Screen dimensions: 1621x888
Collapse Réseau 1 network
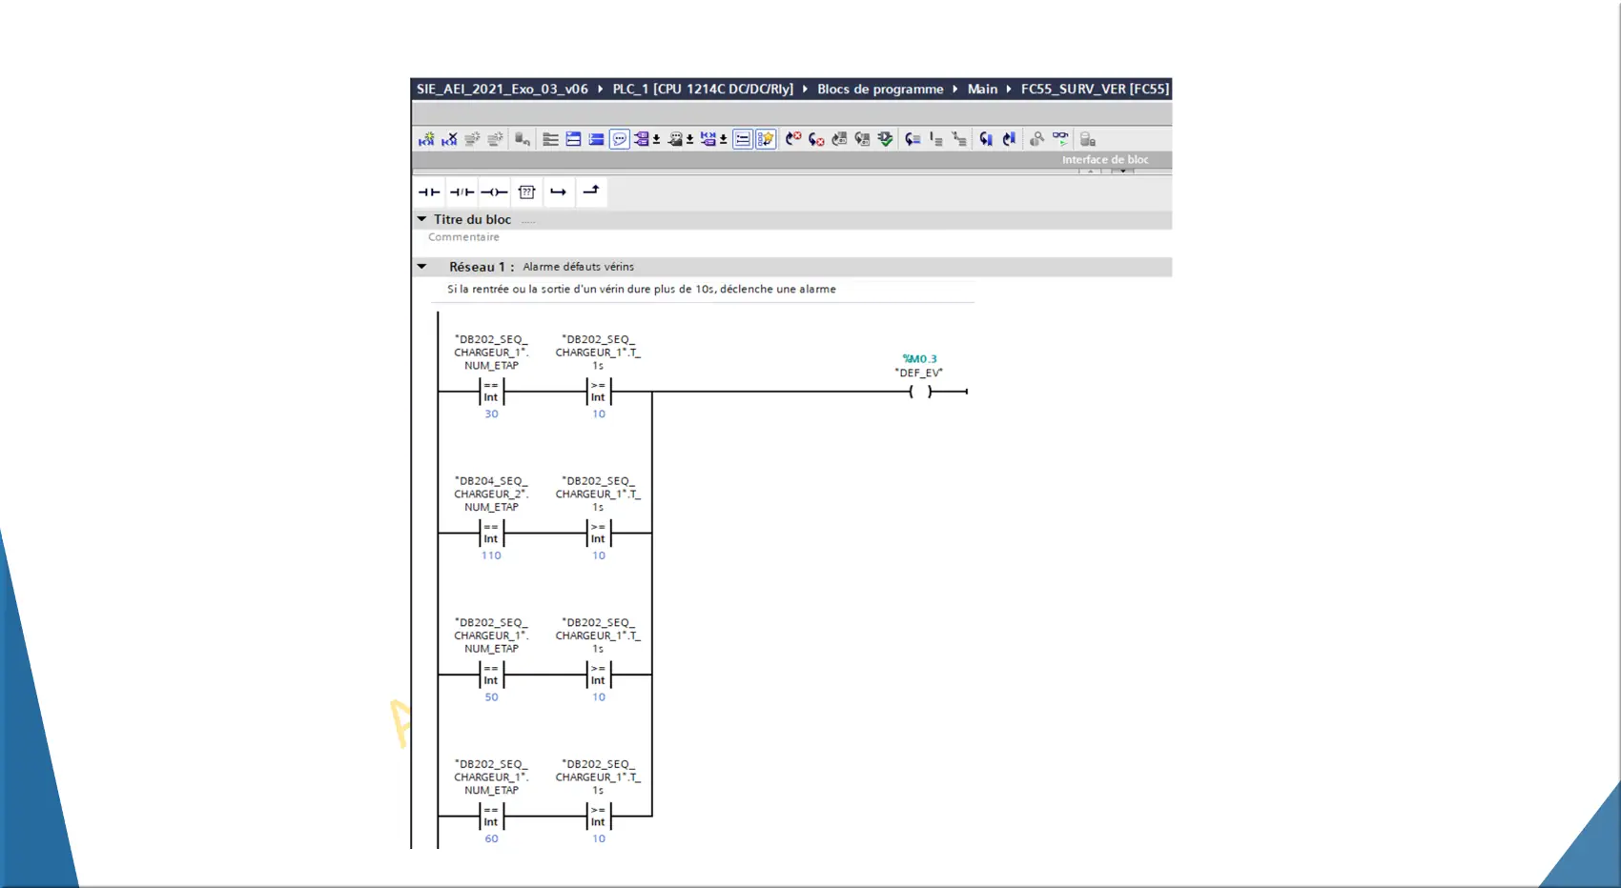(x=421, y=267)
